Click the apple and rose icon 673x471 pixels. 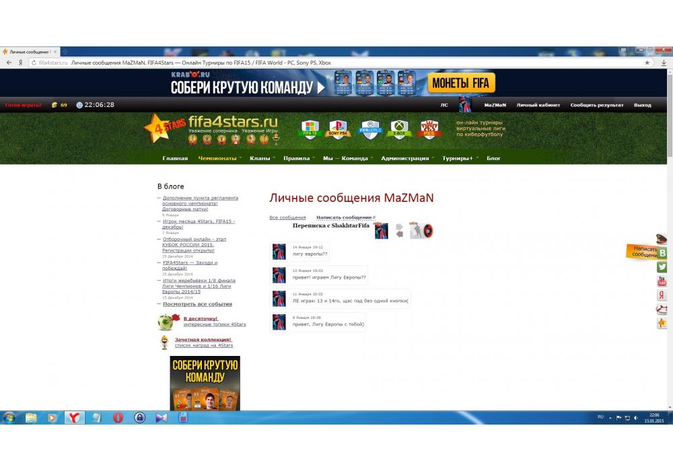tap(168, 322)
